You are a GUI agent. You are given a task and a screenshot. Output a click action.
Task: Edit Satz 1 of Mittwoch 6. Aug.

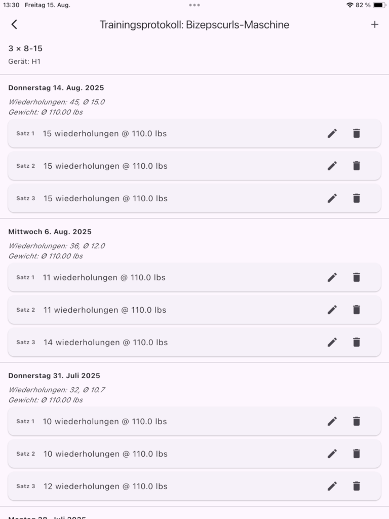(332, 277)
